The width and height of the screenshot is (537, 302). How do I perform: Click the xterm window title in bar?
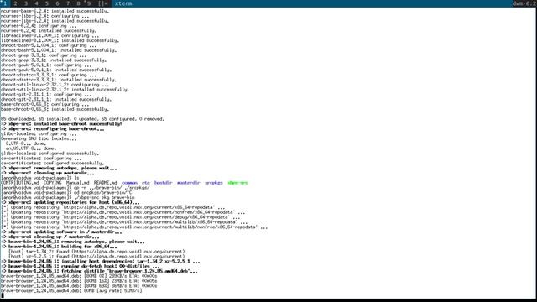click(x=123, y=3)
